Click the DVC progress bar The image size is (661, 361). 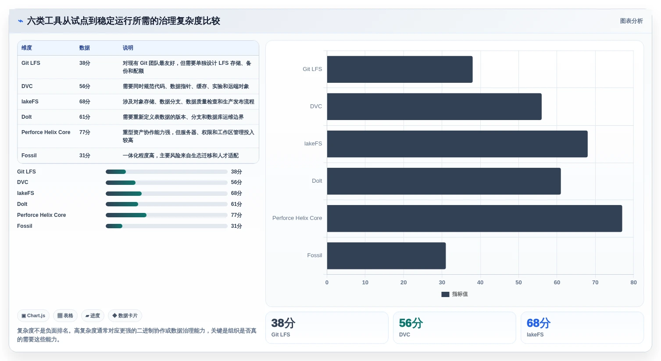pos(167,182)
